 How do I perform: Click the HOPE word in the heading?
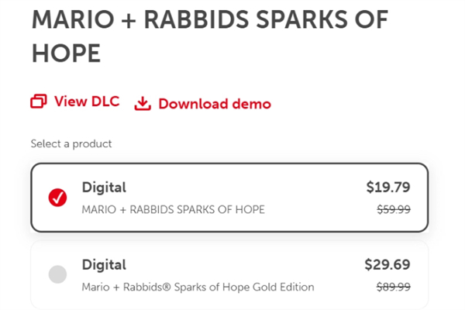point(66,53)
